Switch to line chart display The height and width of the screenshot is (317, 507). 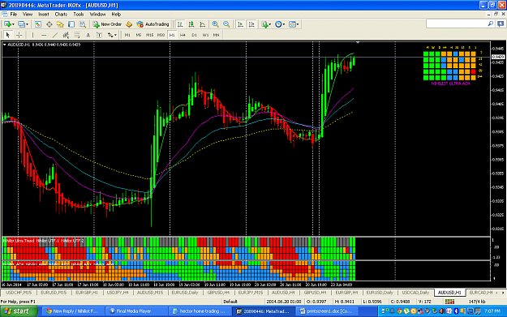(203, 24)
